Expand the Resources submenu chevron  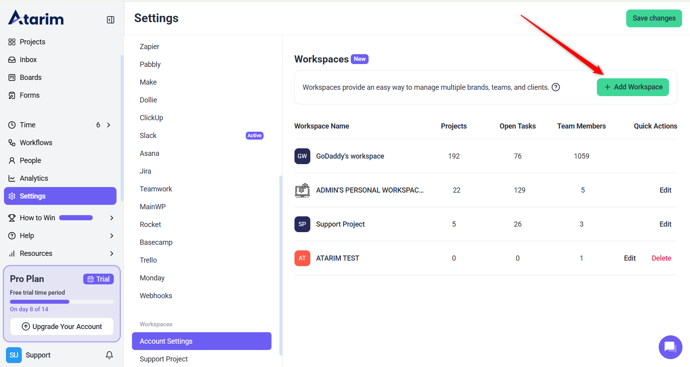coord(112,253)
